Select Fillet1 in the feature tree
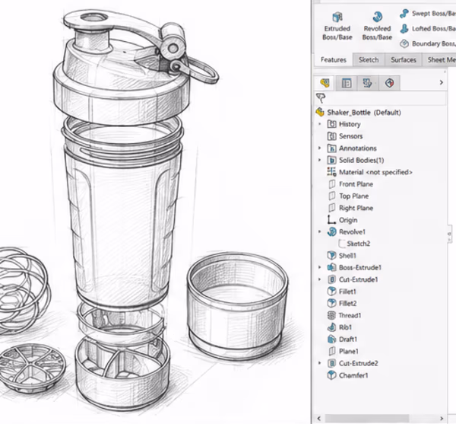 (x=347, y=292)
